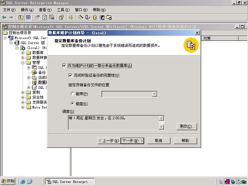This screenshot has height=186, width=248.
Task: Open the Run a Wizard wand icon
Action: click(80, 17)
